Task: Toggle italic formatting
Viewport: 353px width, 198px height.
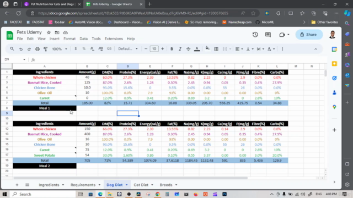Action: (x=180, y=49)
